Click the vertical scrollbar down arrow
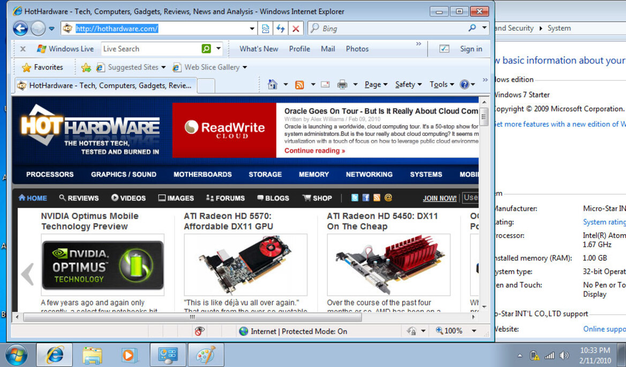Screen dimensions: 626x367 (x=484, y=306)
